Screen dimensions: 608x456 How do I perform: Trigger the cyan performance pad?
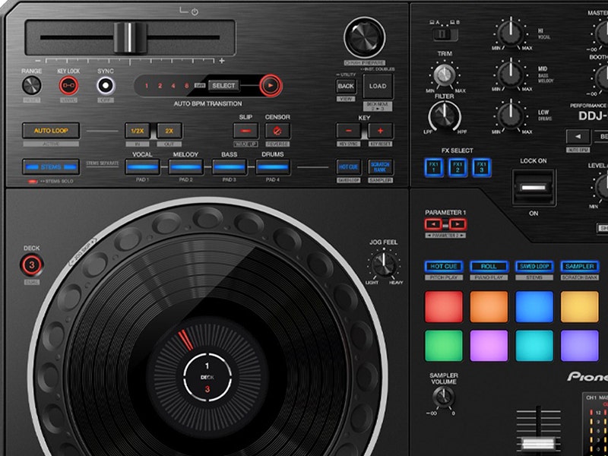534,346
